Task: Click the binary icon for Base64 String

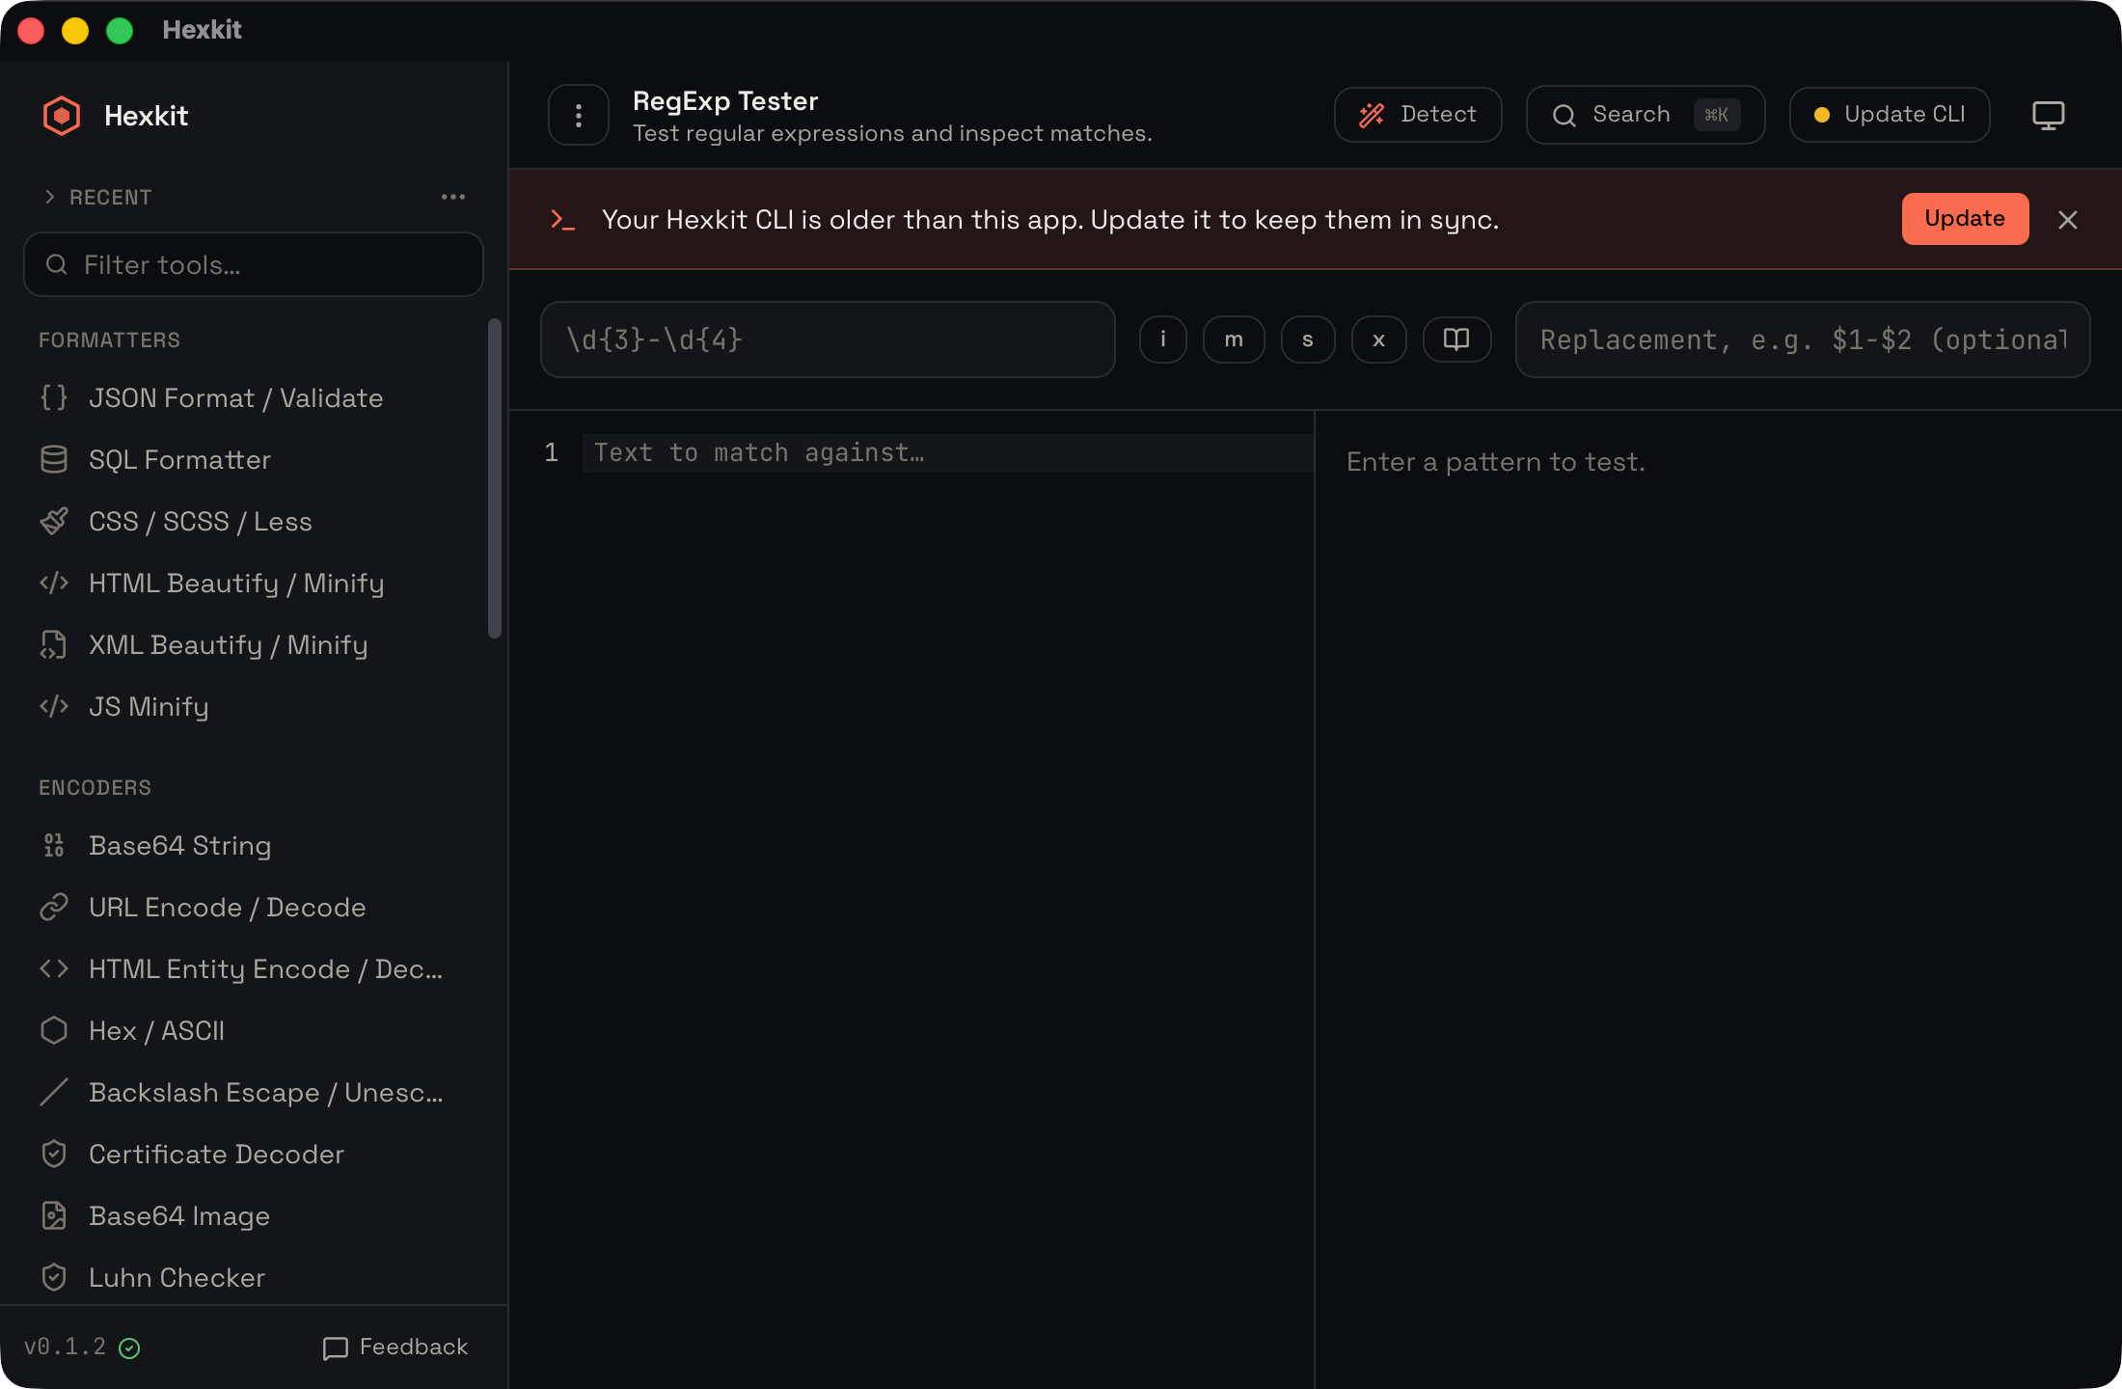Action: point(54,845)
